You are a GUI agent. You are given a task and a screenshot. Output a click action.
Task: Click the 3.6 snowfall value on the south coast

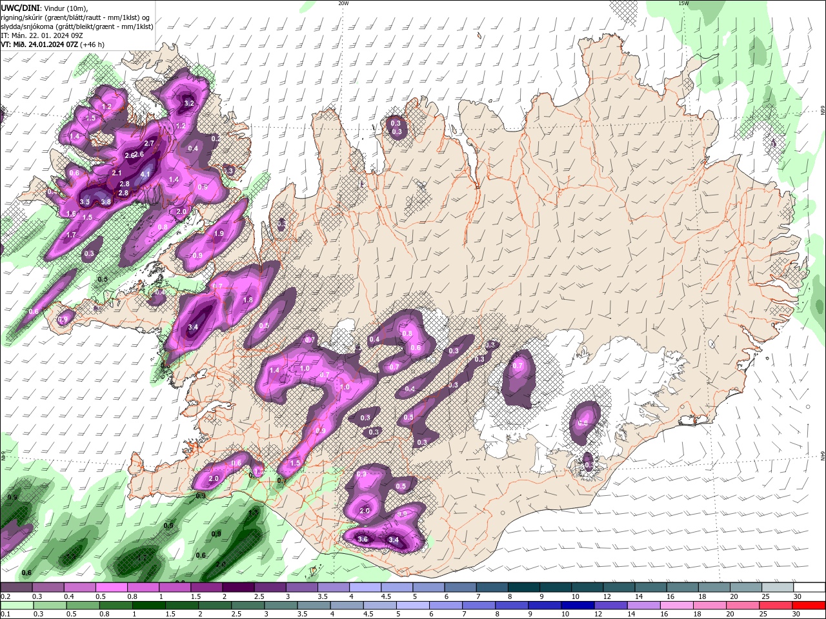363,539
